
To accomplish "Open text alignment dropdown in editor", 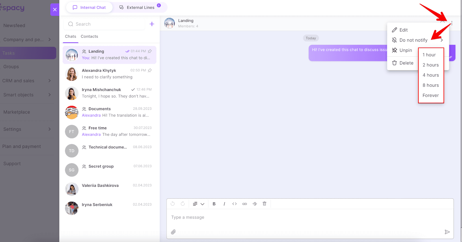I will coord(199,204).
